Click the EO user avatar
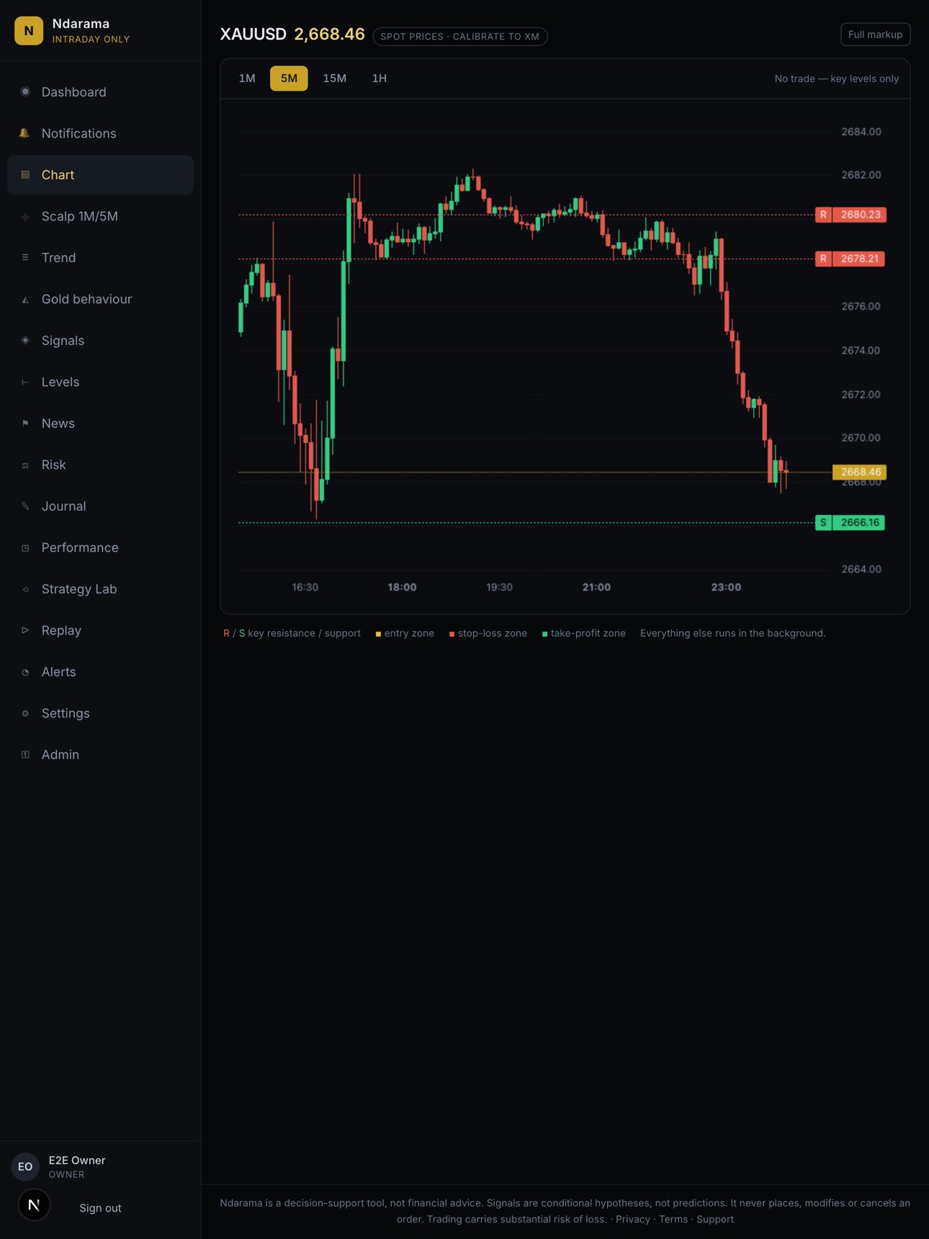The height and width of the screenshot is (1239, 929). (25, 1166)
